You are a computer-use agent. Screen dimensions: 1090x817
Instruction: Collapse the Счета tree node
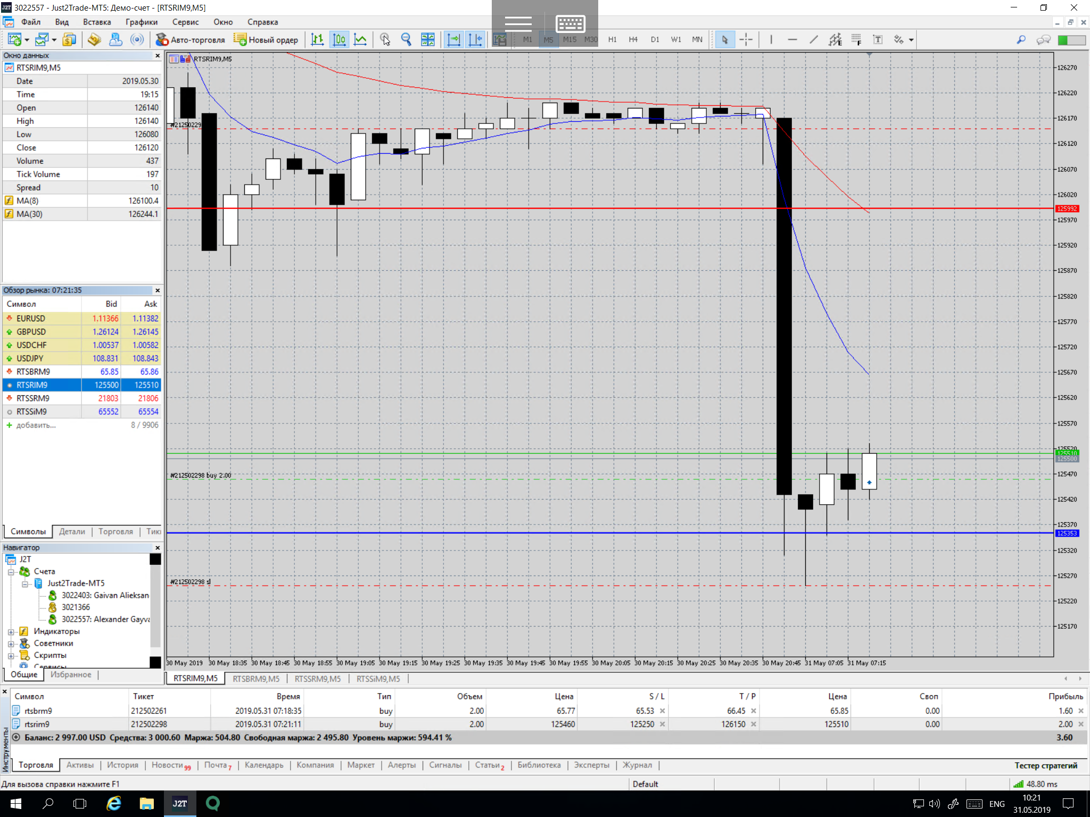tap(11, 572)
